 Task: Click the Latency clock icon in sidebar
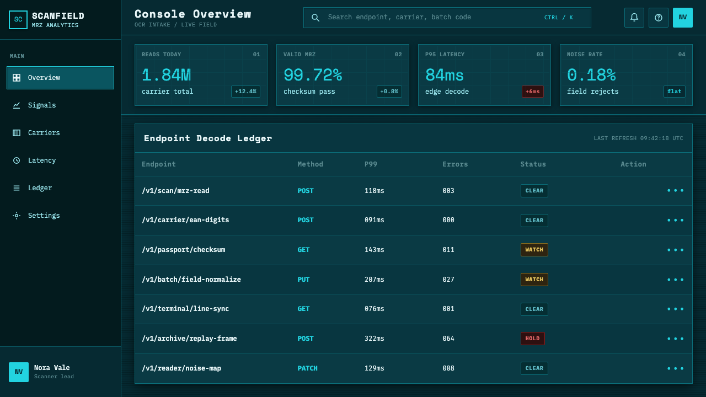point(17,160)
